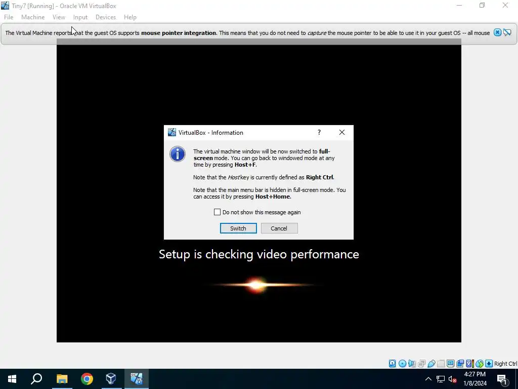Open the Help menu

coord(130,17)
